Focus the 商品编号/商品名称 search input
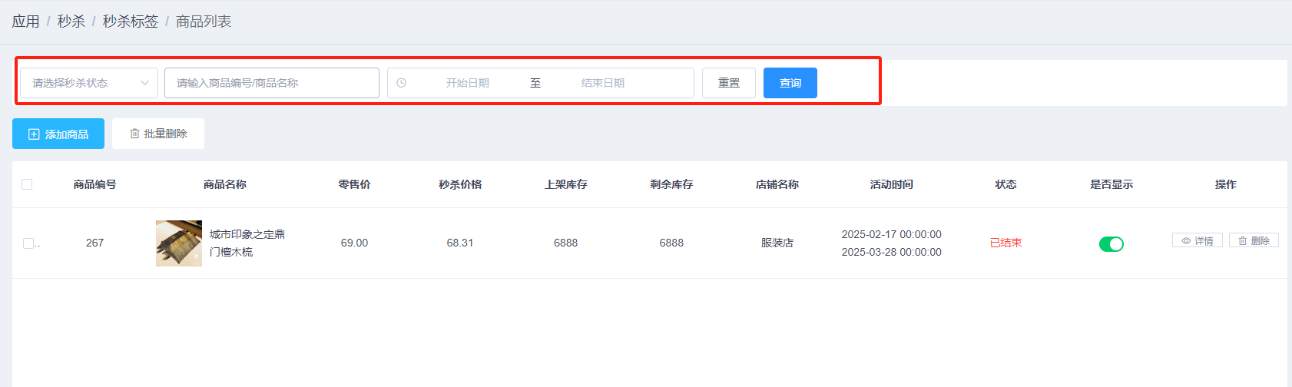Viewport: 1292px width, 387px height. (x=271, y=83)
